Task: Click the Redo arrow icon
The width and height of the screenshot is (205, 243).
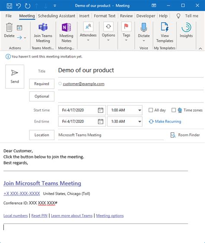Action: (28, 6)
